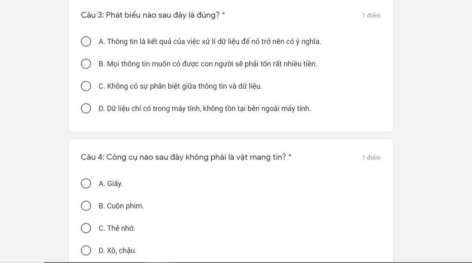Image resolution: width=472 pixels, height=263 pixels.
Task: Pick radio D about dữ liệu trong máy tính
Action: 86,109
